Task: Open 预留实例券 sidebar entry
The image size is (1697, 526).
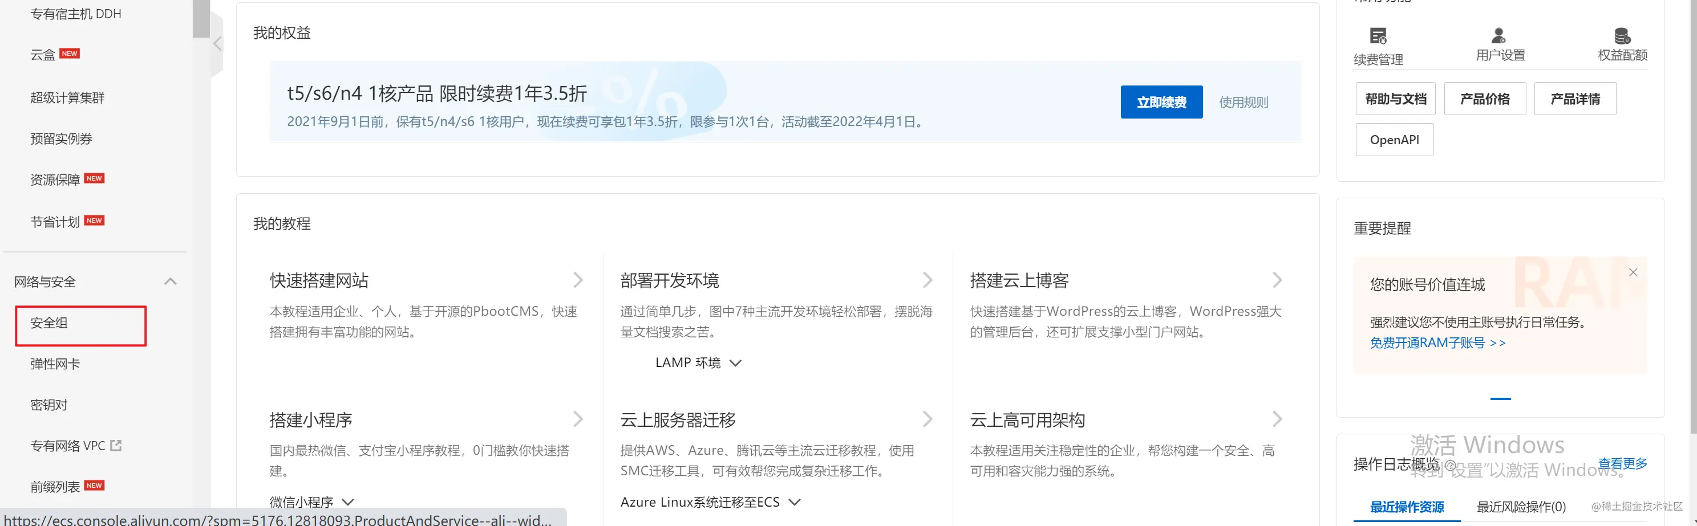Action: coord(61,139)
